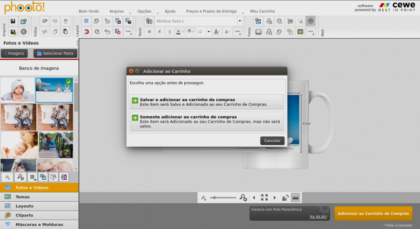Open the Meu Carrinho menu

pyautogui.click(x=262, y=11)
